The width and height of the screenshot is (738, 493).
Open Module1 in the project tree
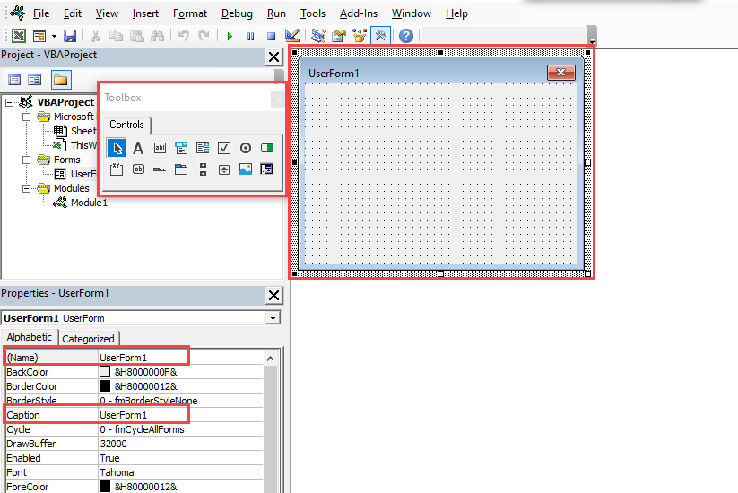tap(89, 203)
